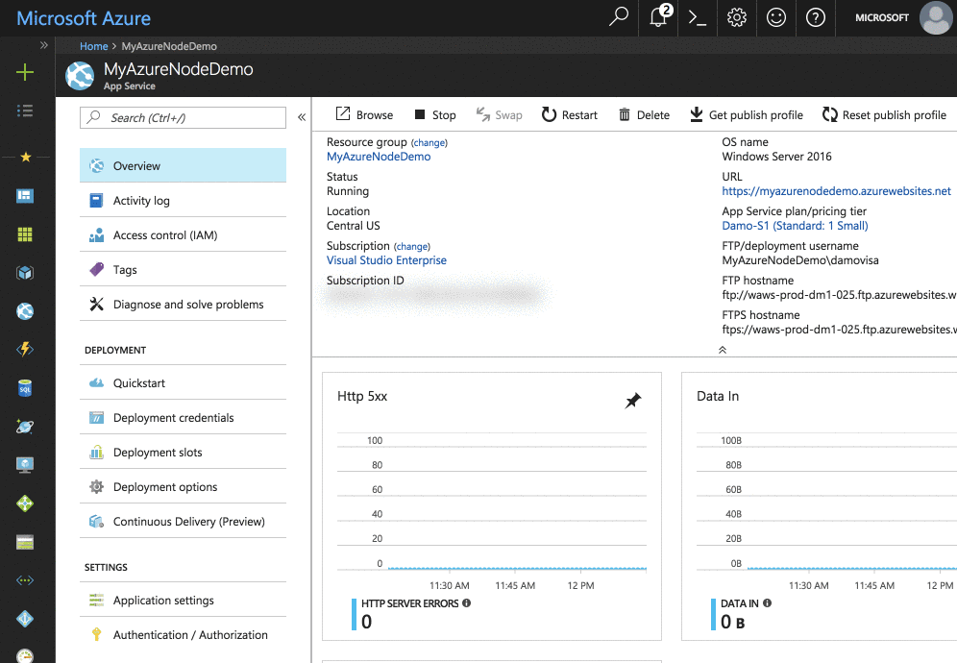The height and width of the screenshot is (663, 957).
Task: Open Load balancers diamond icon in sidebar
Action: (25, 503)
